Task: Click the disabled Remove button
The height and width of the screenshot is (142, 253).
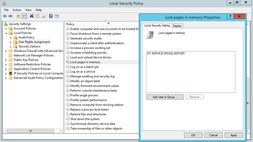Action: [x=194, y=97]
